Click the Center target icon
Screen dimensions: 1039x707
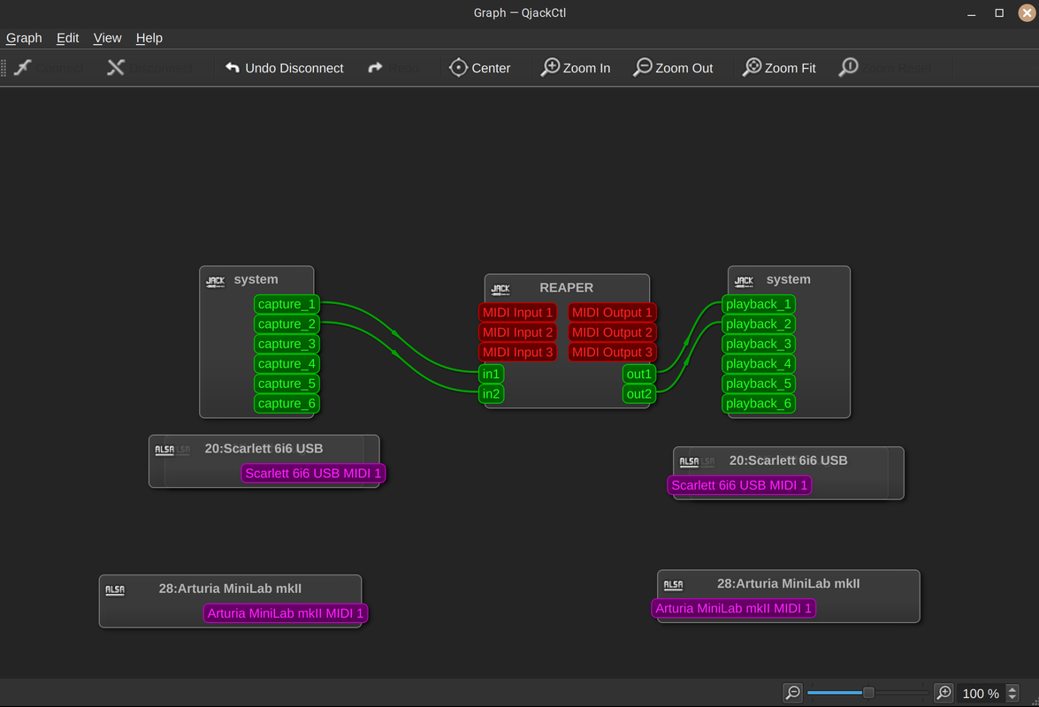[x=459, y=67]
